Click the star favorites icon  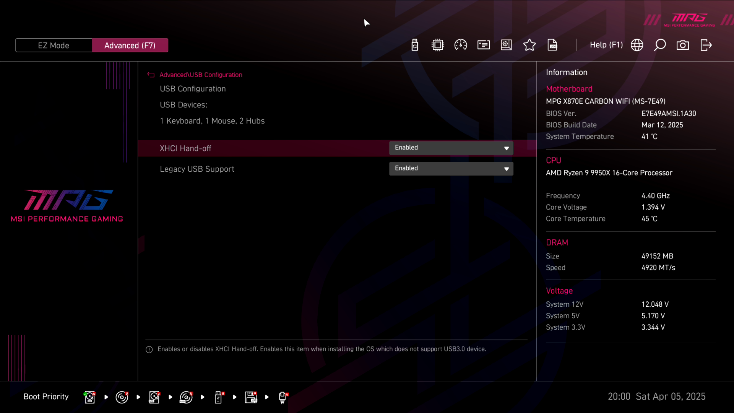pyautogui.click(x=529, y=45)
